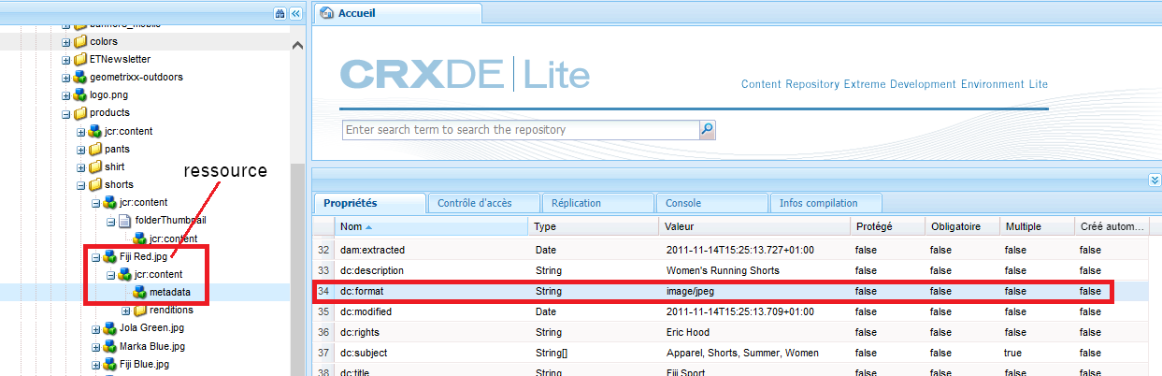Expand the shirt folder node
The width and height of the screenshot is (1162, 376).
tap(81, 166)
